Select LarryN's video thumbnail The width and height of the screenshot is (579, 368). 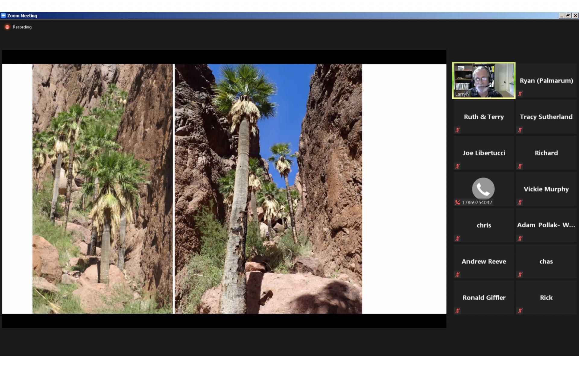pos(484,80)
